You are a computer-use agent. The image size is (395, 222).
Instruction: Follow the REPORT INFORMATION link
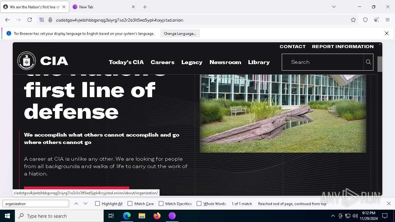pos(343,47)
